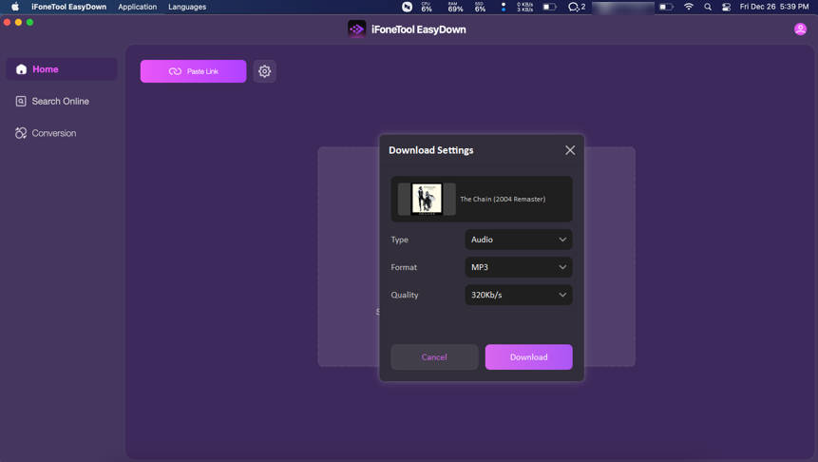Image resolution: width=818 pixels, height=462 pixels.
Task: Open the Application menu in menu bar
Action: click(137, 7)
